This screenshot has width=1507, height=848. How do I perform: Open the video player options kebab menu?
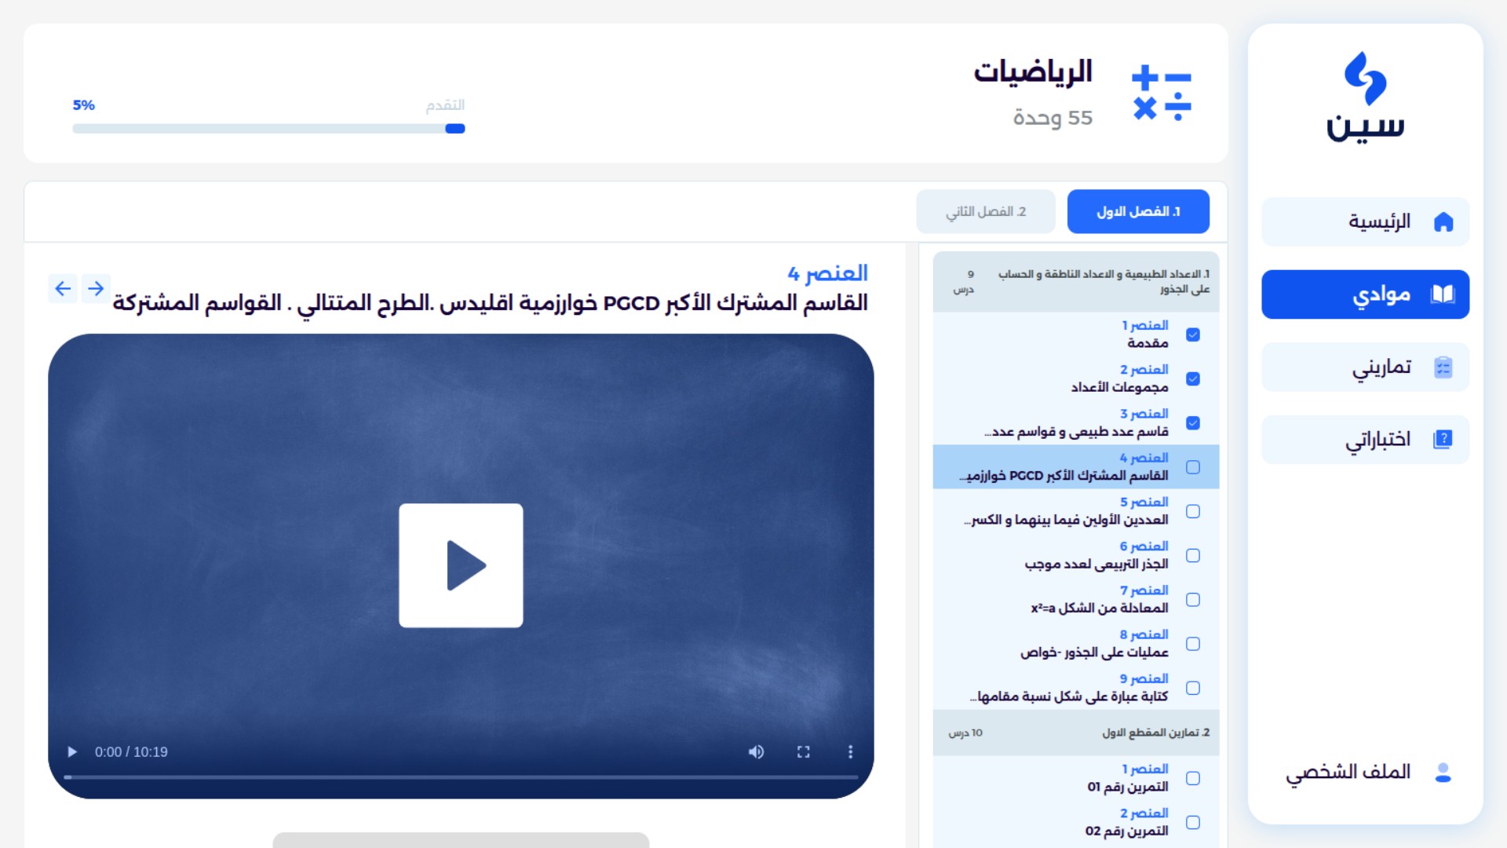pos(849,751)
